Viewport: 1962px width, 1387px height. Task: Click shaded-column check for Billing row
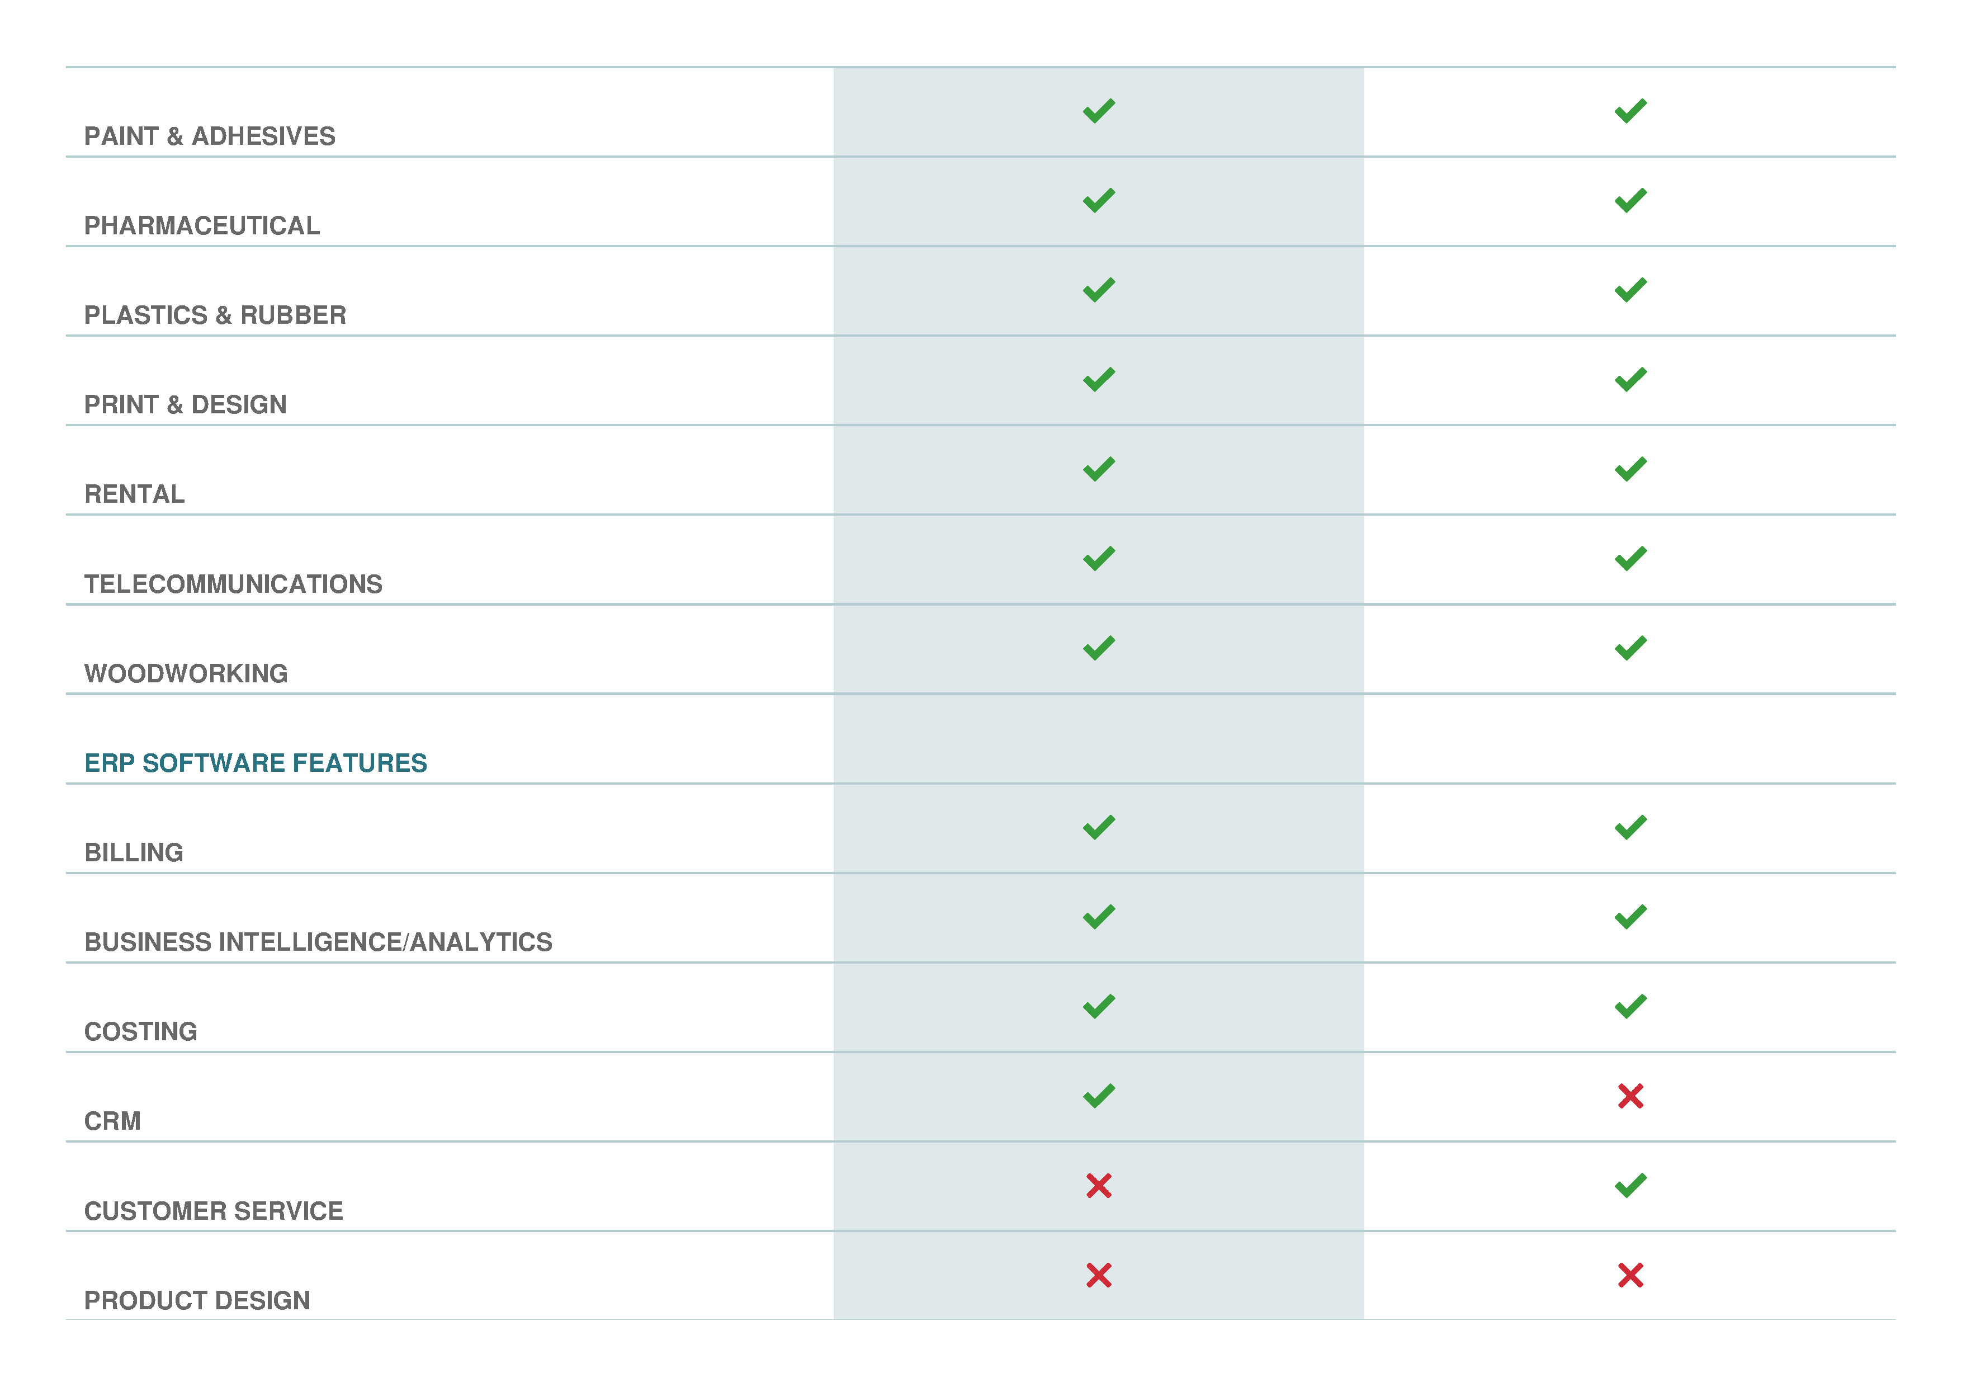pos(1098,827)
